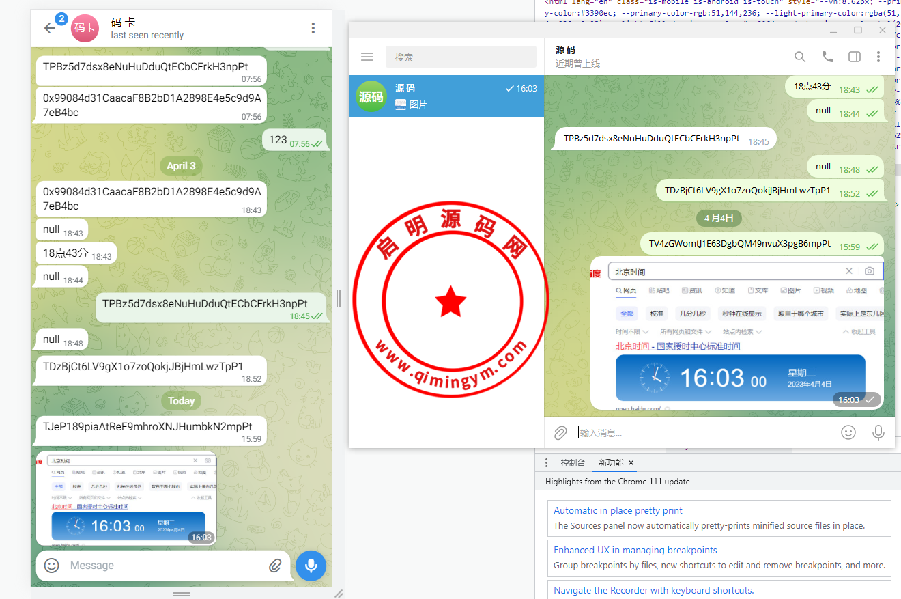
Task: Open Enhanced UX in managing breakpoints link
Action: point(635,550)
